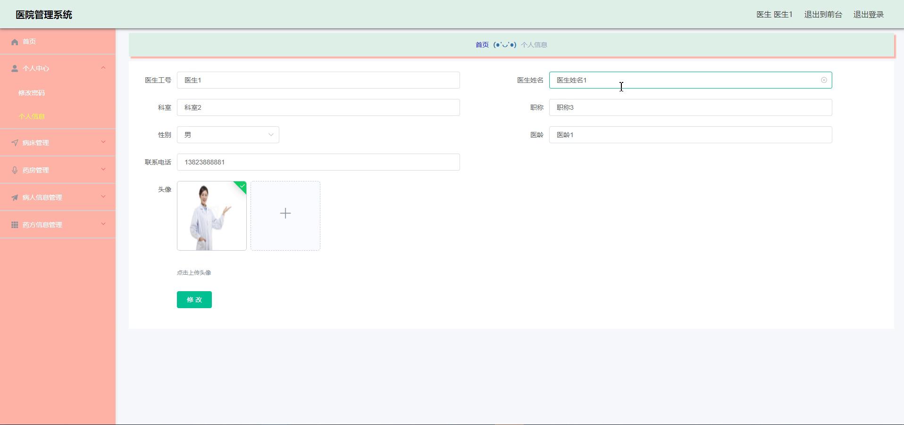Viewport: 904px width, 425px height.
Task: Focus the 联系电话 input field
Action: click(318, 162)
